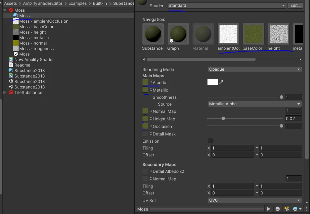Toggle the Emission checkbox
The image size is (310, 214).
210,141
